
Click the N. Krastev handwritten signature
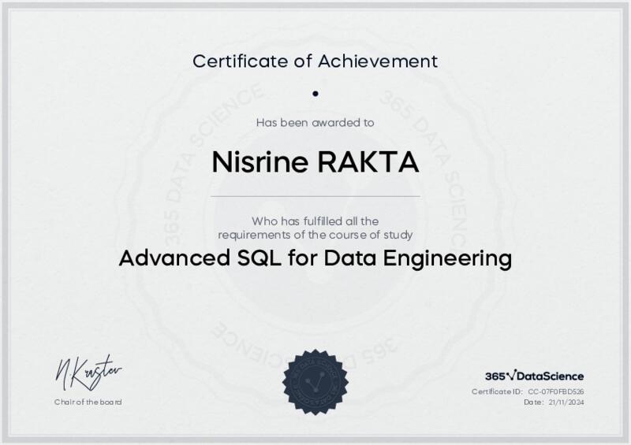[88, 370]
